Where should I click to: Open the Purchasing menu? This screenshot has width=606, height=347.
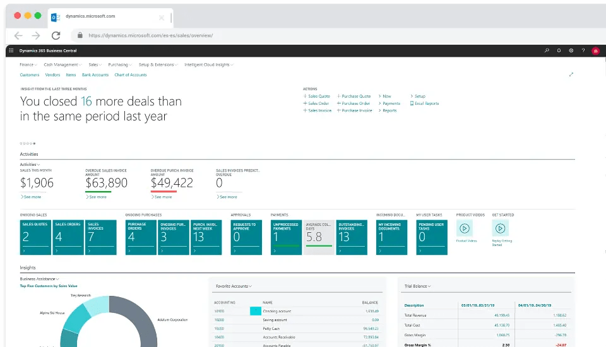point(119,64)
